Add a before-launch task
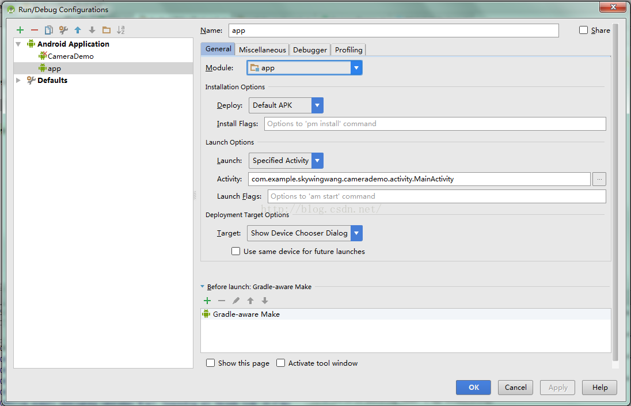This screenshot has width=631, height=406. 207,301
